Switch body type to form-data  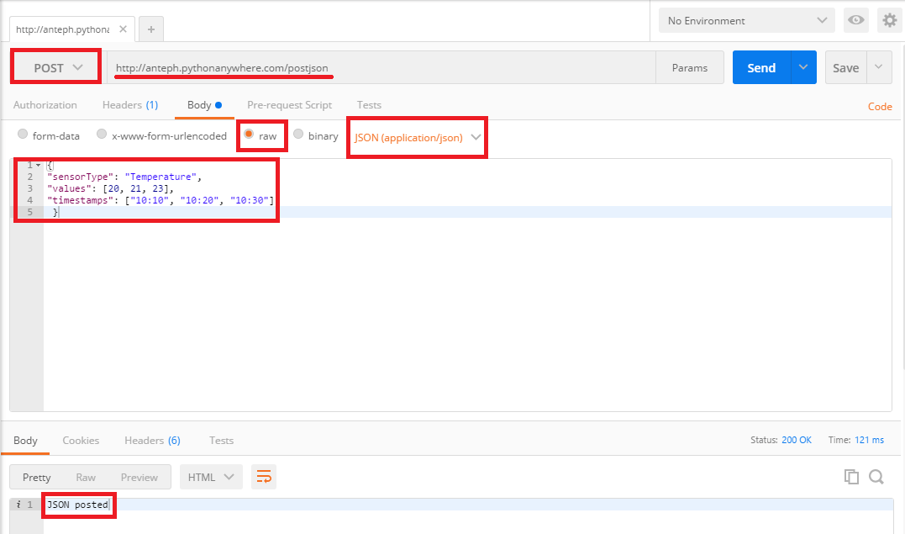(23, 134)
